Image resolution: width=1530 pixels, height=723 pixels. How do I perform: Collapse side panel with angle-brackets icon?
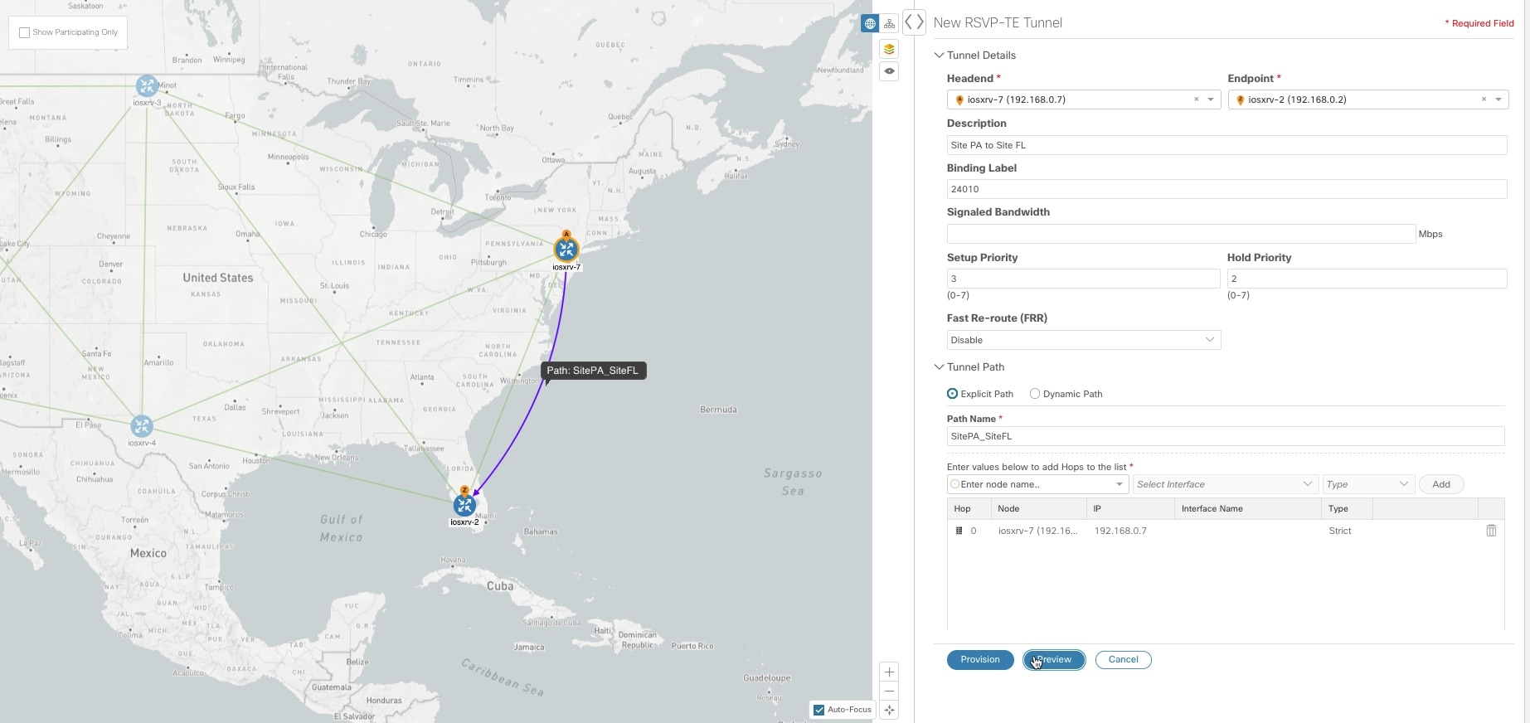[x=914, y=22]
